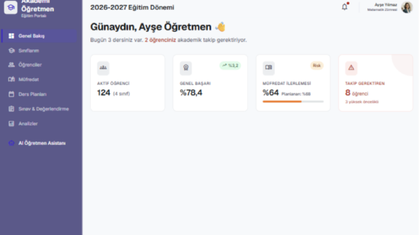Click the Aktif Öğrenci group icon
Image resolution: width=419 pixels, height=235 pixels.
tap(103, 67)
